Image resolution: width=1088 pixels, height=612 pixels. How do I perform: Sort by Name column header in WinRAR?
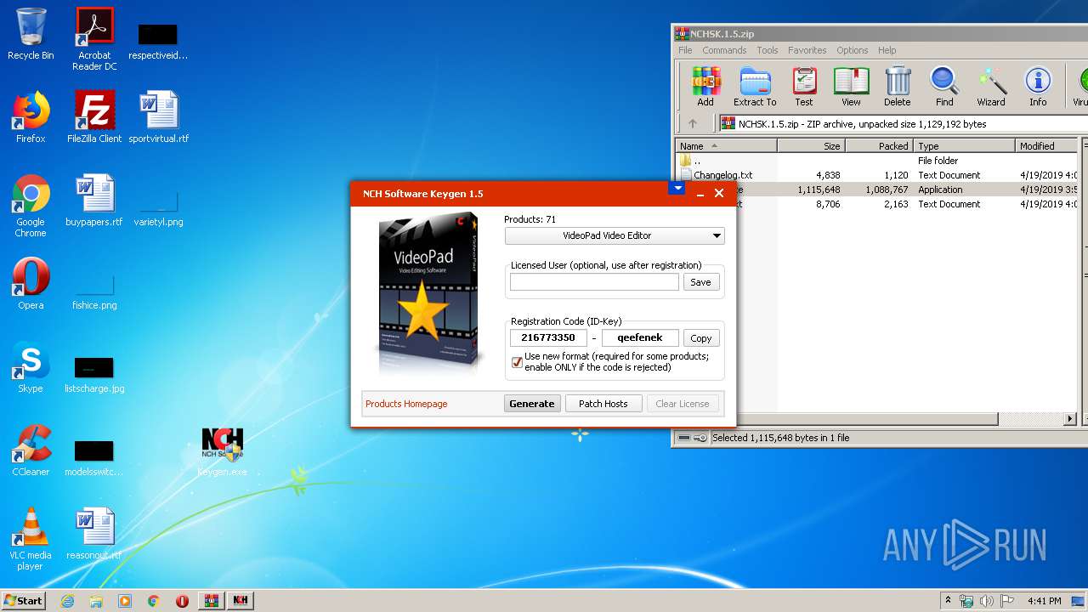726,146
